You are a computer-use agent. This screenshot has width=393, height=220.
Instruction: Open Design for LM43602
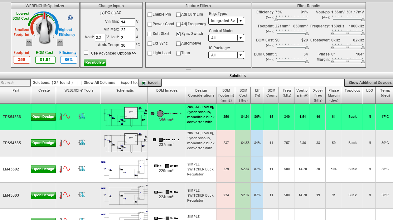click(43, 169)
